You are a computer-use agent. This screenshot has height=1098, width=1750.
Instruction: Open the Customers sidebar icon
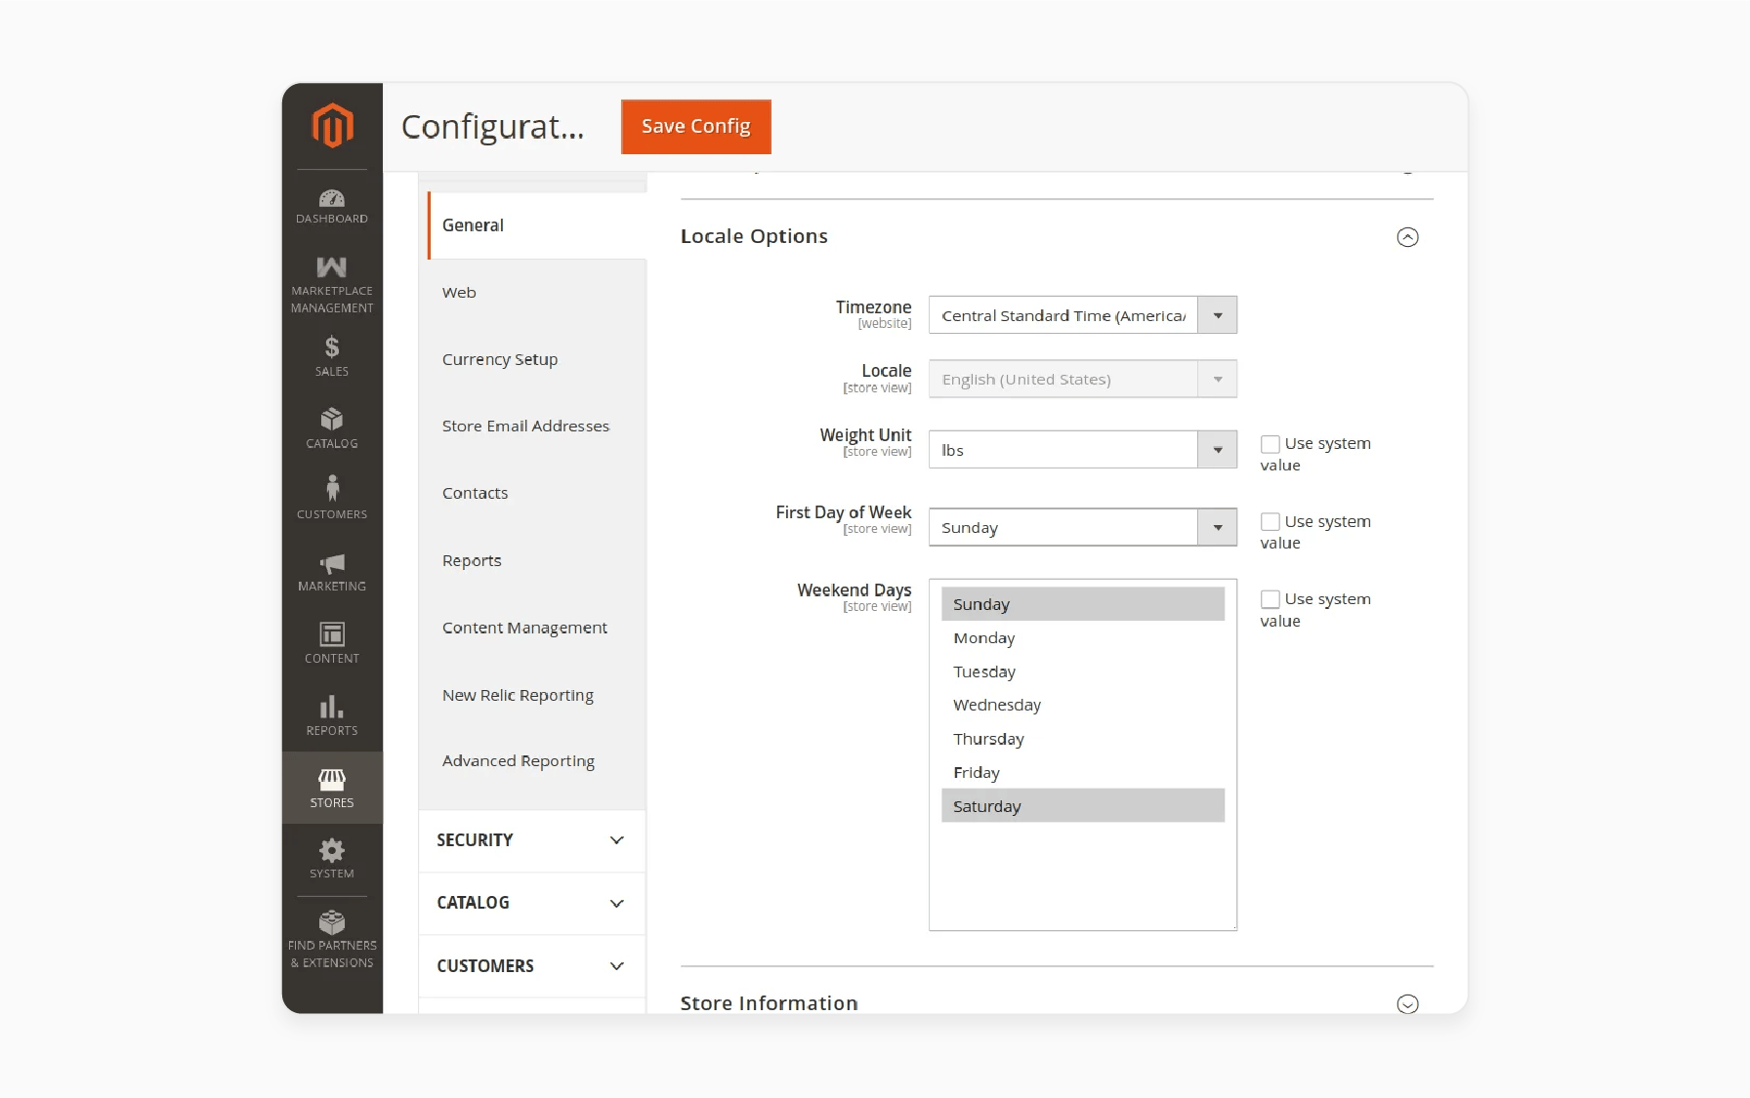pyautogui.click(x=332, y=498)
